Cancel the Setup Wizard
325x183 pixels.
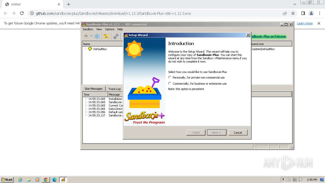click(238, 132)
